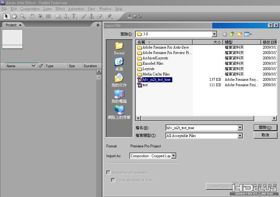Select the ArchivedLayouts folder

[x=153, y=58]
